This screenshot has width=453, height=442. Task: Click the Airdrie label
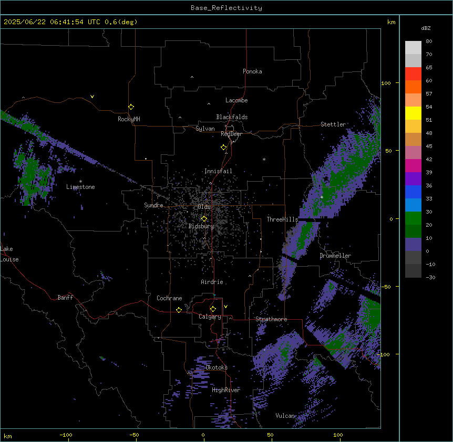click(x=212, y=282)
